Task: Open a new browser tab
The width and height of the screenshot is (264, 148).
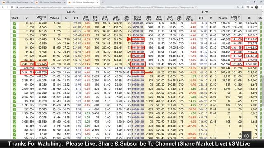Action: [x=103, y=2]
